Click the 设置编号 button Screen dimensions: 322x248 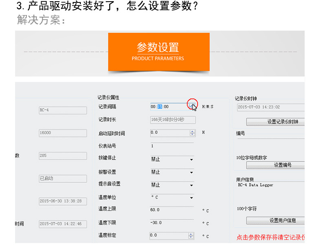(276, 165)
